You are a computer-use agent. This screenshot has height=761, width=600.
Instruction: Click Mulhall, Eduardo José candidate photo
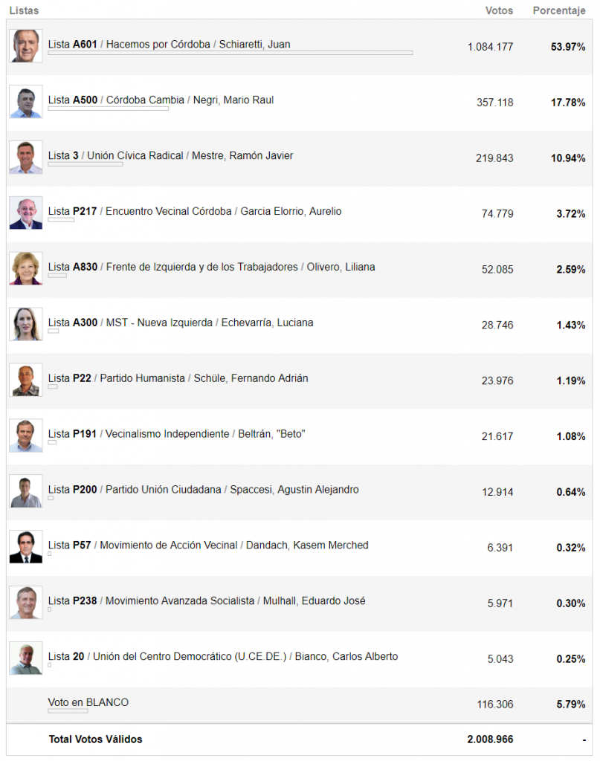pos(26,603)
